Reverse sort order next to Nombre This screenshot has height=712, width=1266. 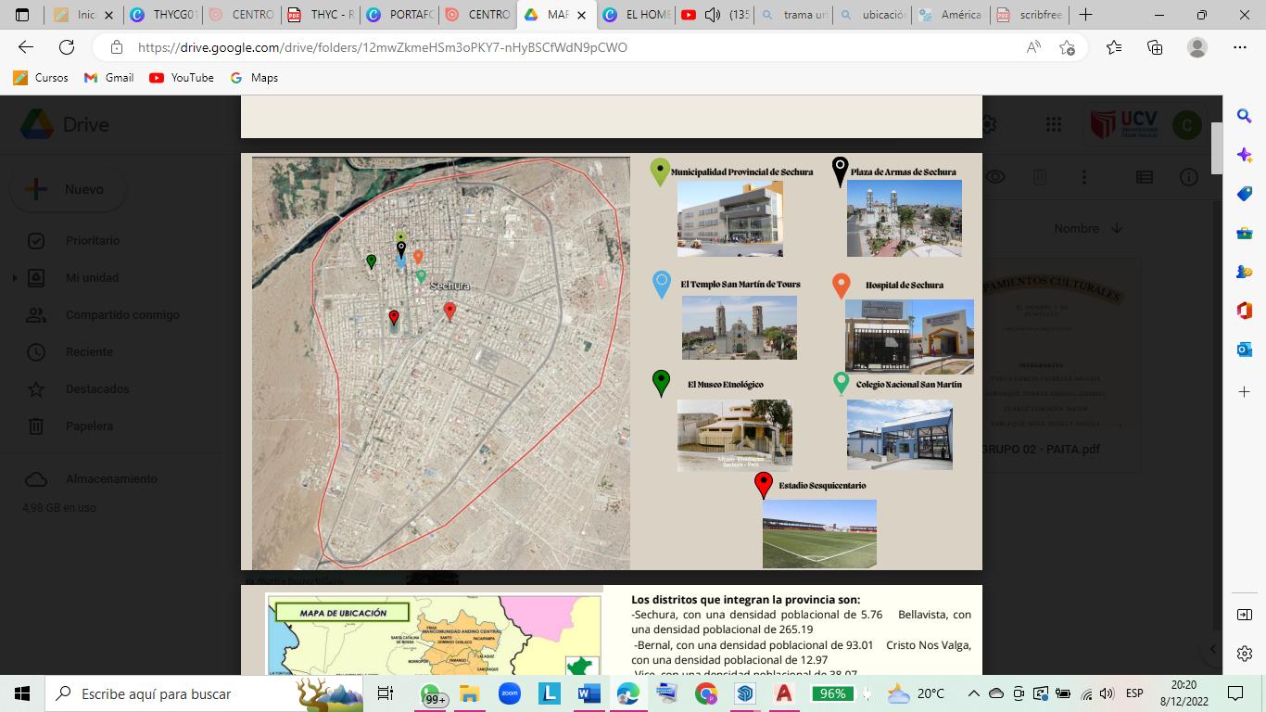1116,228
